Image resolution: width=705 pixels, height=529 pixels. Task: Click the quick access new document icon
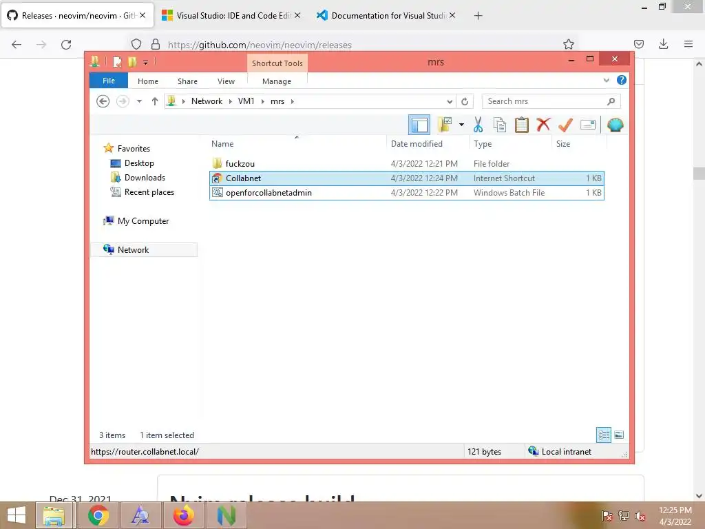coord(117,62)
